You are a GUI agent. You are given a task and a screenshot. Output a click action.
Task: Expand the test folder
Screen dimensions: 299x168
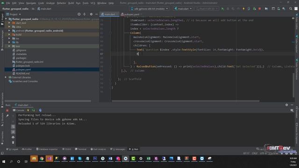[9, 46]
